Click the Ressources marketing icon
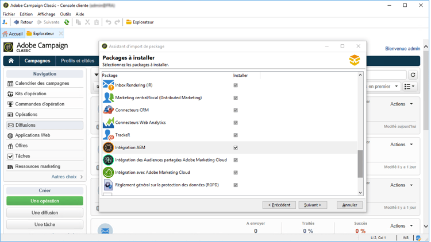This screenshot has height=242, width=431. pos(10,166)
